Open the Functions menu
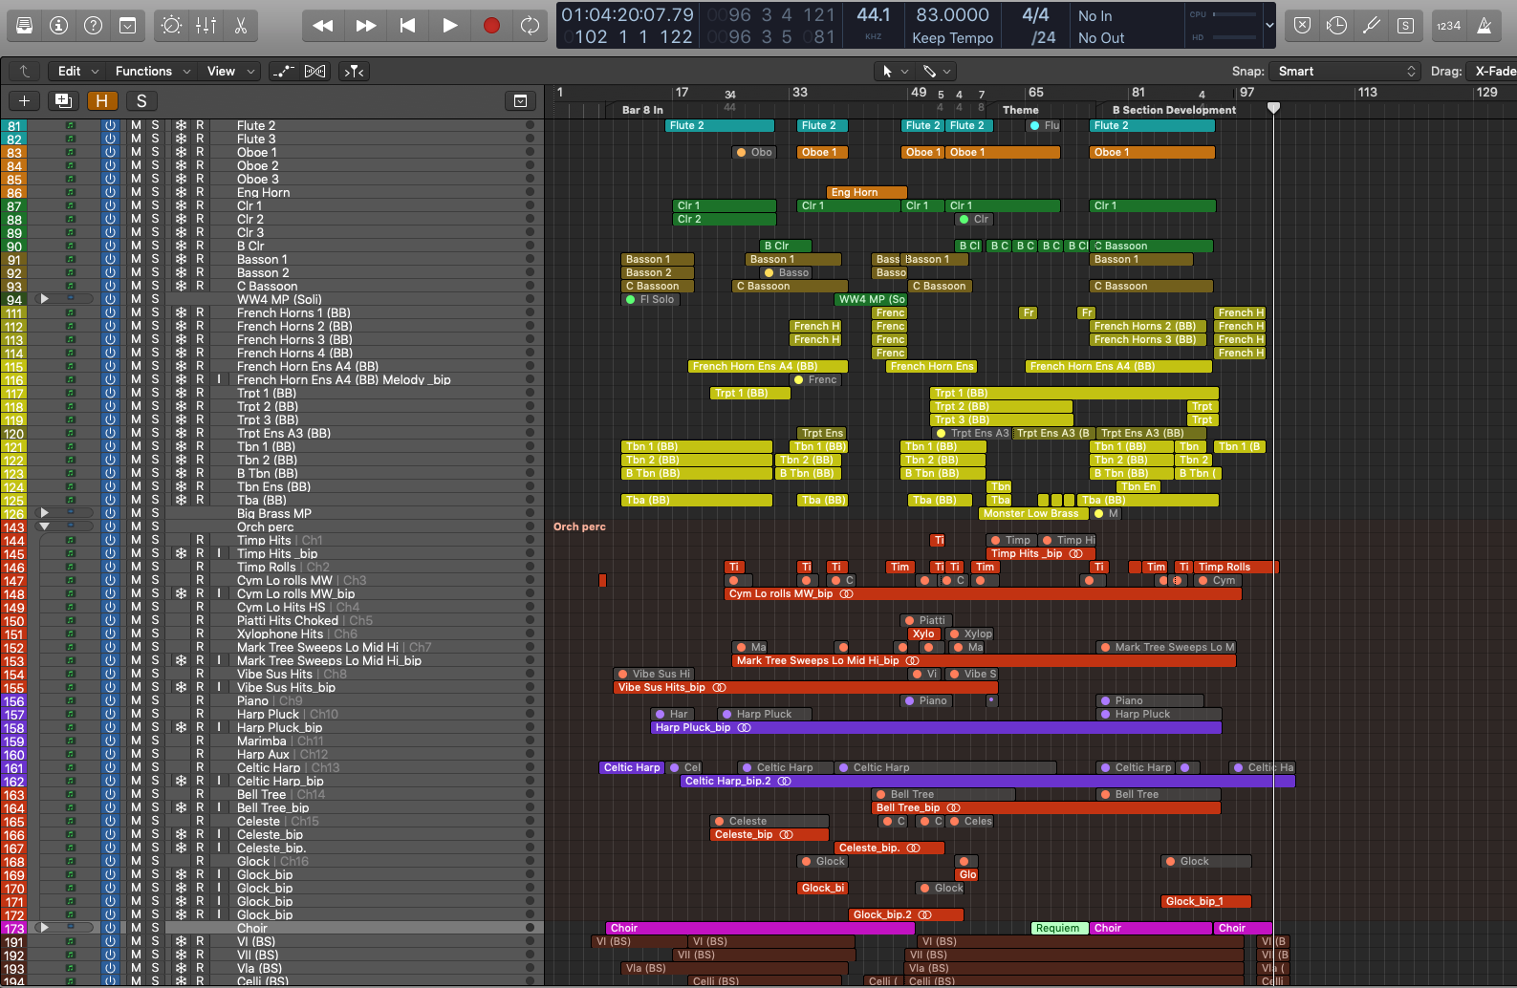Screen dimensions: 1517x988 pos(153,72)
